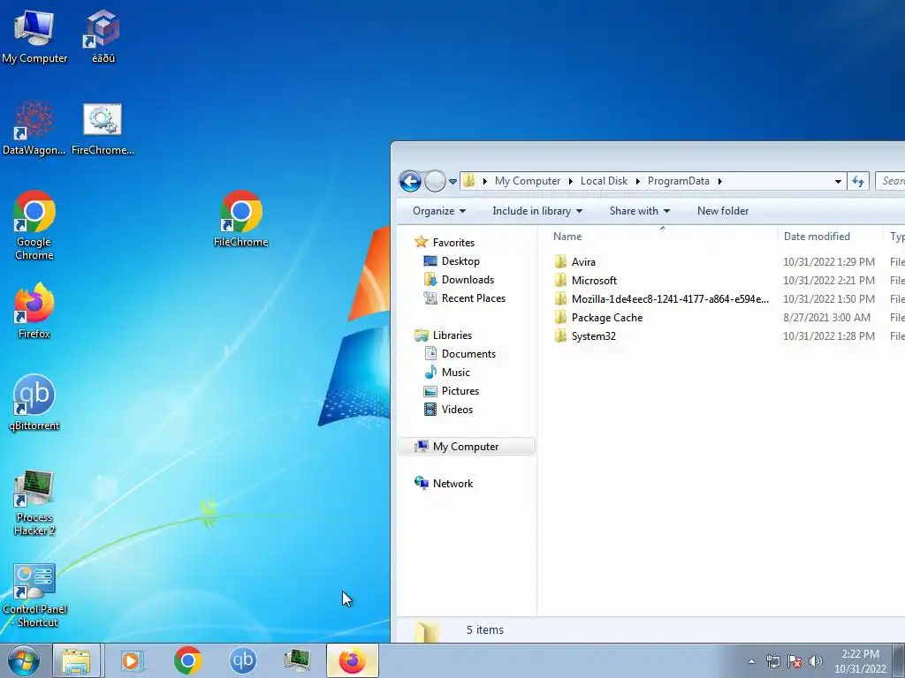Open the Share with menu
This screenshot has height=678, width=905.
pos(640,211)
